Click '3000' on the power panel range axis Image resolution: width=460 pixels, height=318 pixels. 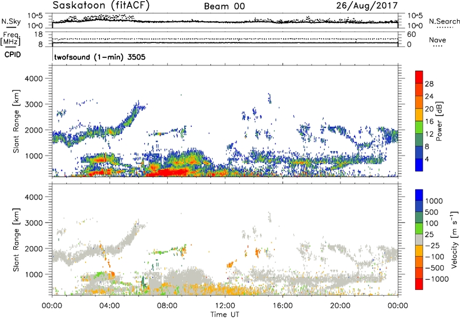point(34,104)
